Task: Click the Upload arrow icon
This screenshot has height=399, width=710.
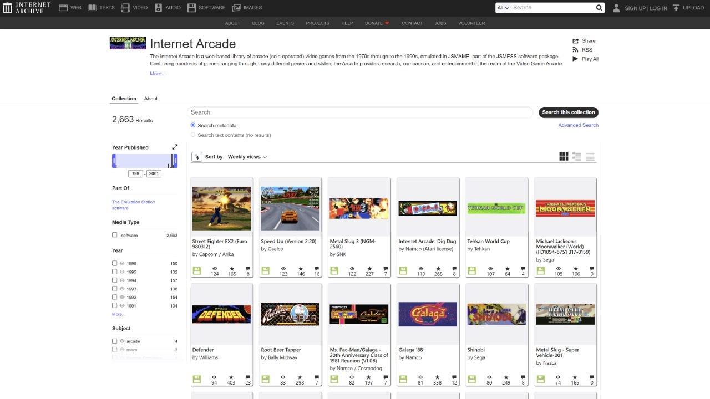Action: click(676, 8)
